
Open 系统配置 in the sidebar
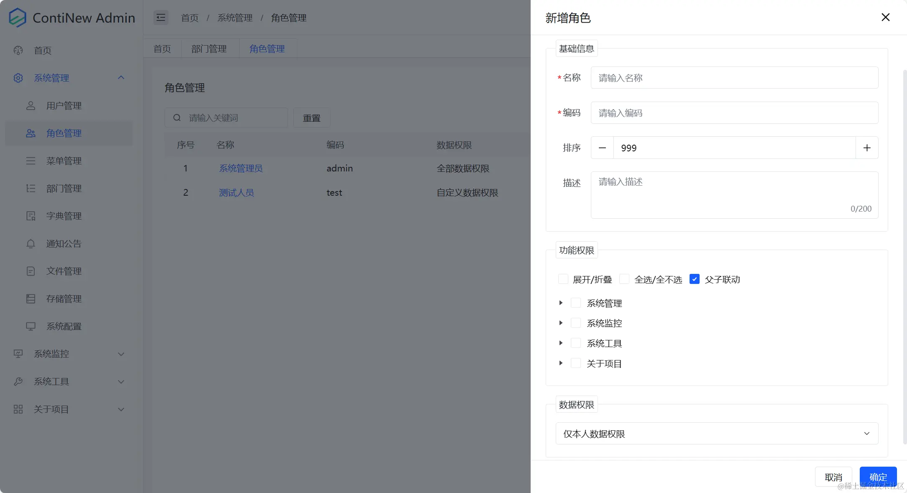[x=64, y=326]
